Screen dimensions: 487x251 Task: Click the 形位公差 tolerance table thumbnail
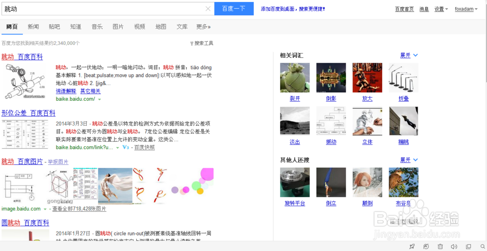coord(25,134)
